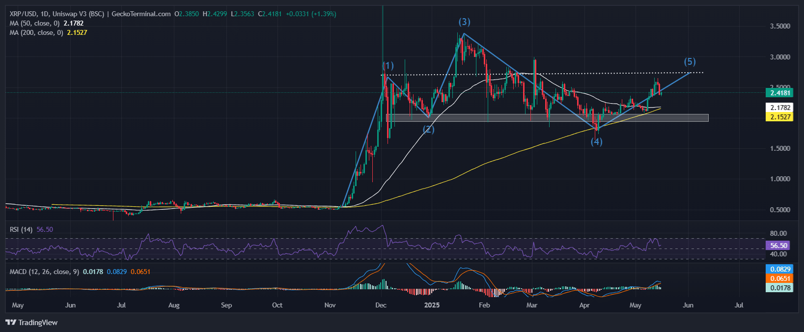Select the gray support zone rectangle
This screenshot has width=804, height=332.
547,118
